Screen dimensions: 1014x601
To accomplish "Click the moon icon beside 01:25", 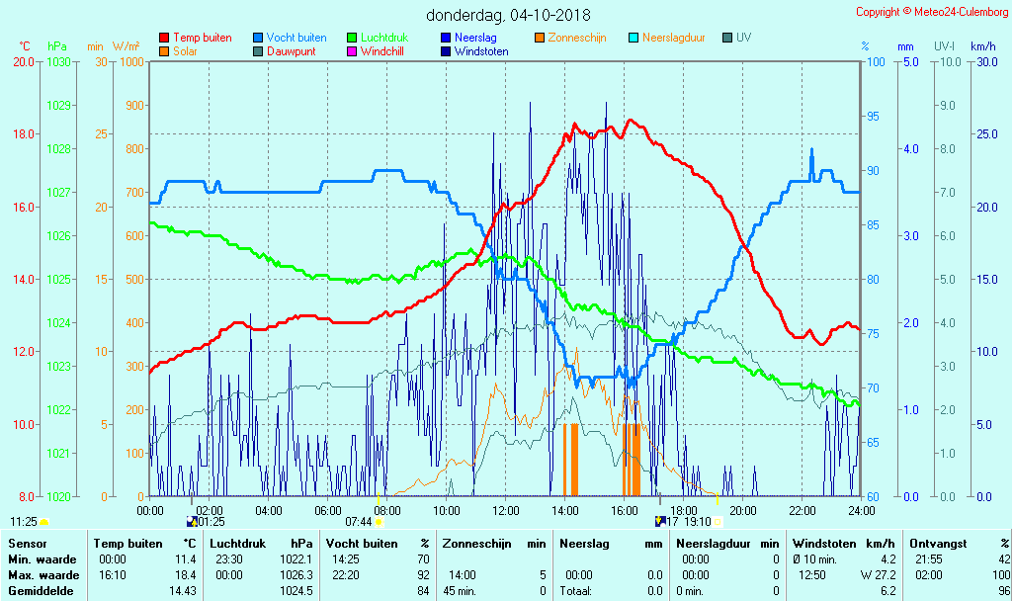I will (x=192, y=521).
